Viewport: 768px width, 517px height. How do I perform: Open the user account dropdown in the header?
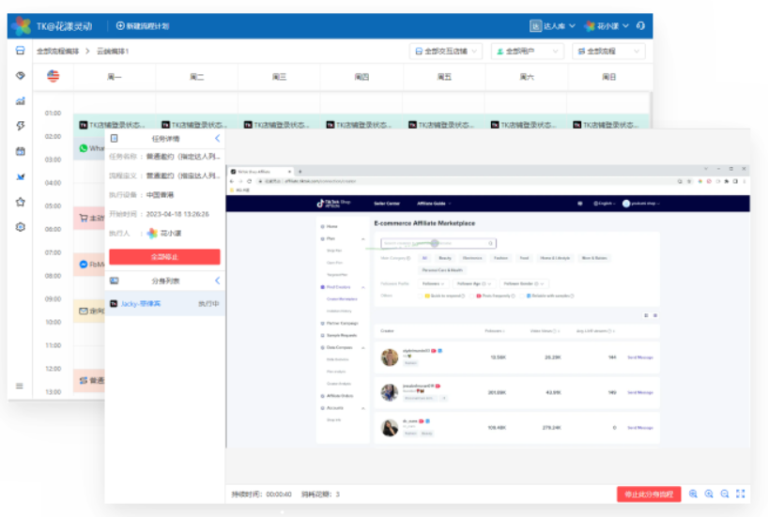point(607,26)
